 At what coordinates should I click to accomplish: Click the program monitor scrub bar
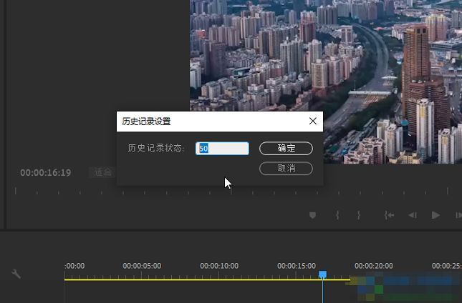pos(229,192)
